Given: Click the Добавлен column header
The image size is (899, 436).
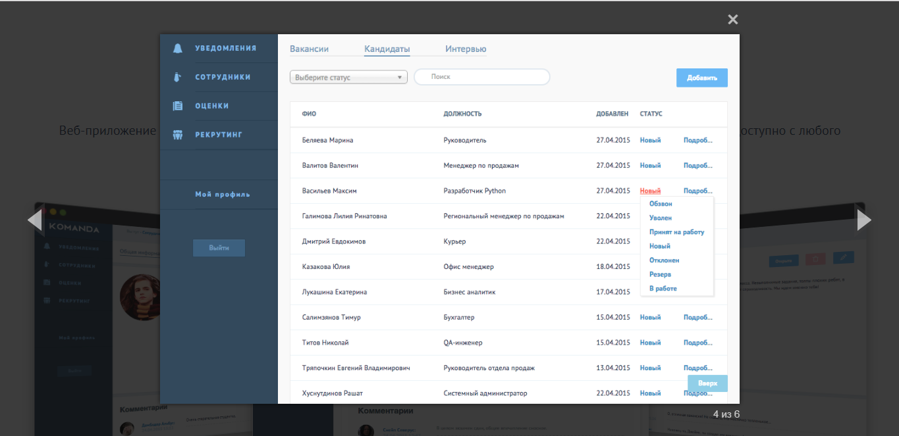Looking at the screenshot, I should click(613, 114).
